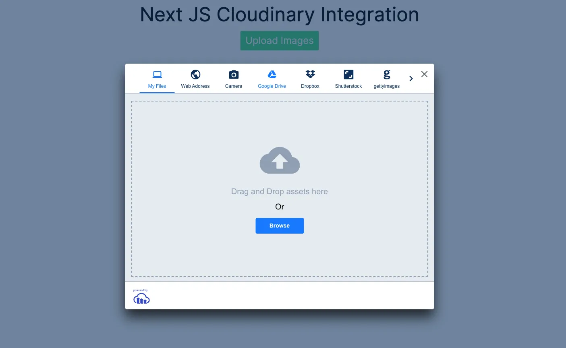Click the My Files laptop icon
The image size is (566, 348).
(157, 75)
